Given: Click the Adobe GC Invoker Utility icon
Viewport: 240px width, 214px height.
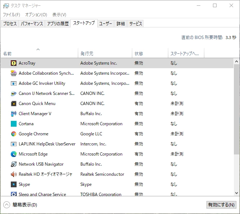Looking at the screenshot, I should 14,83.
